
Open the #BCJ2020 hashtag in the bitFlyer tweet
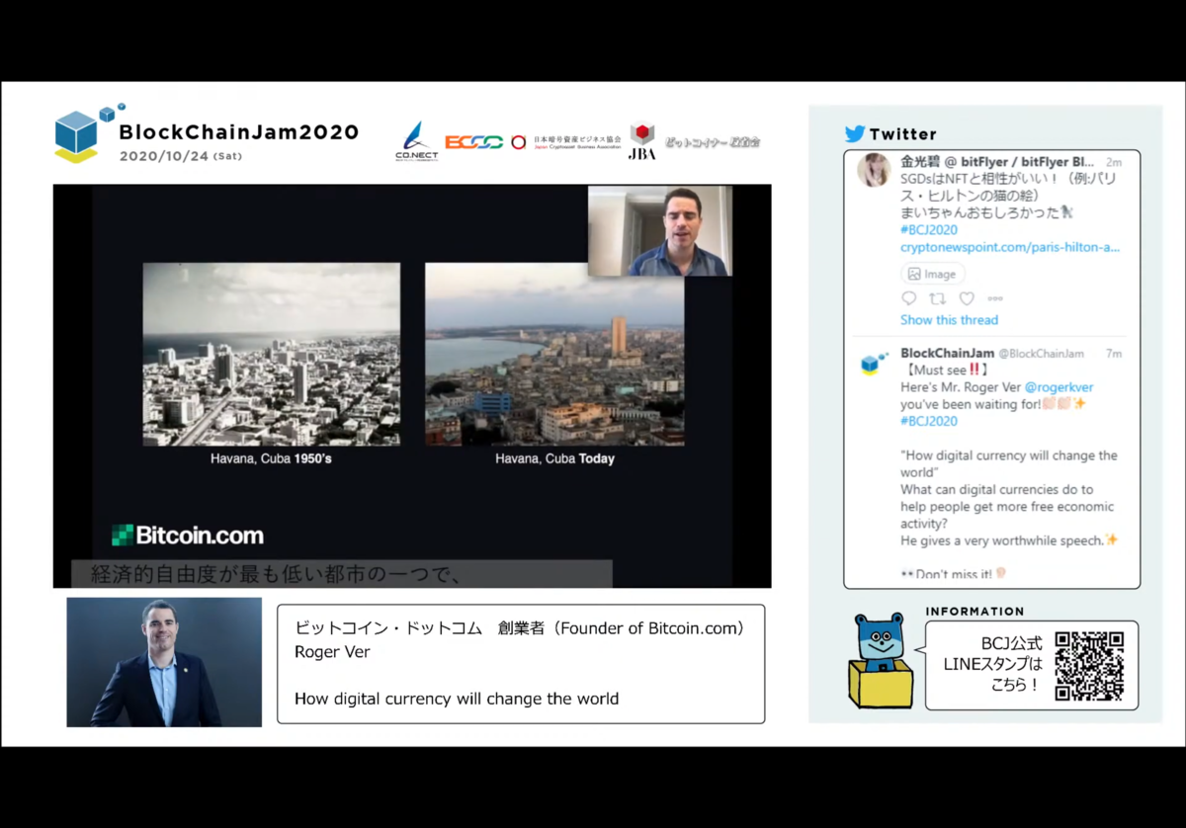pos(929,230)
